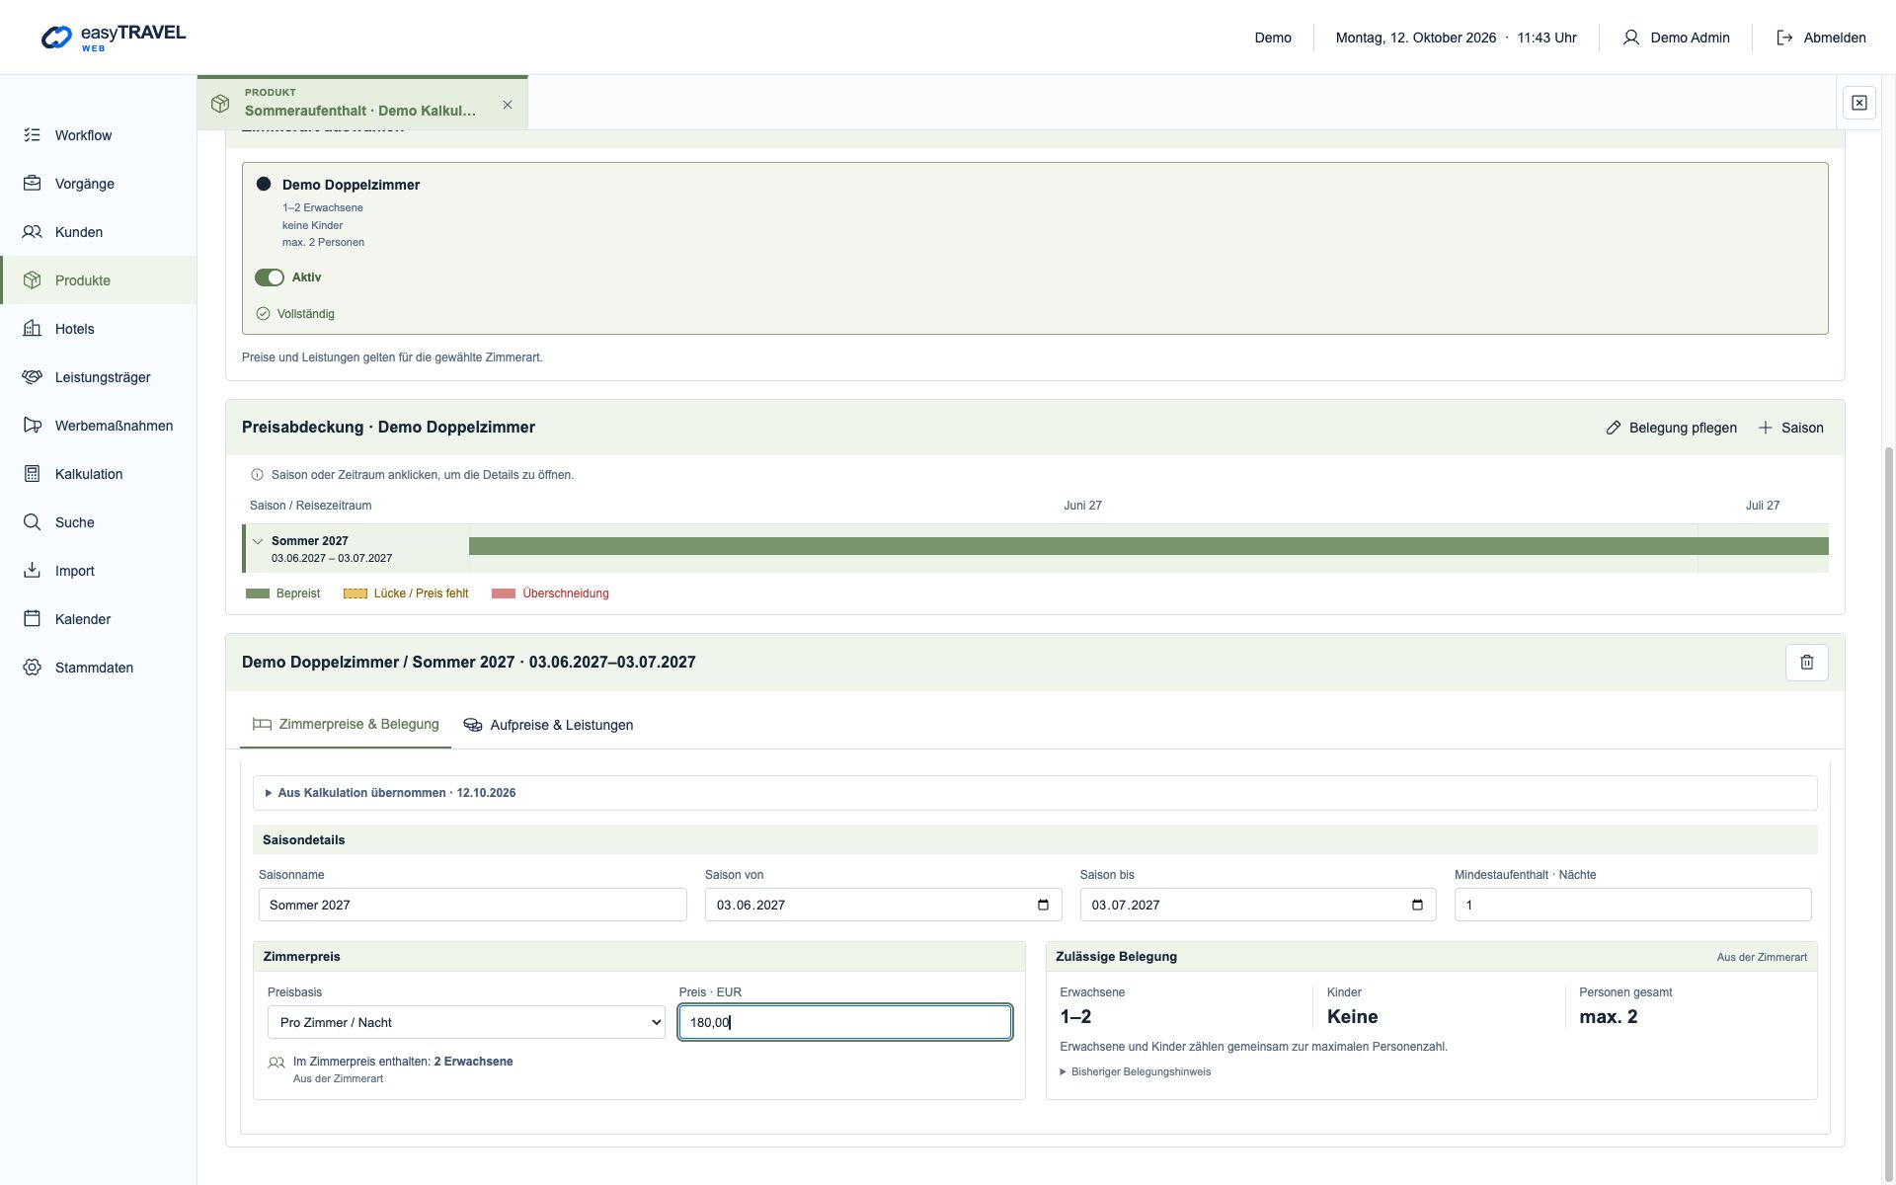This screenshot has height=1185, width=1896.
Task: Open Import section
Action: 98,571
